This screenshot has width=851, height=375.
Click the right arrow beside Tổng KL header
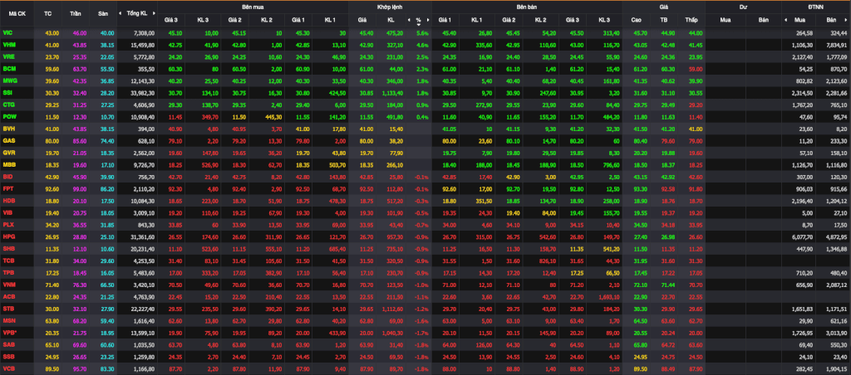tap(155, 13)
